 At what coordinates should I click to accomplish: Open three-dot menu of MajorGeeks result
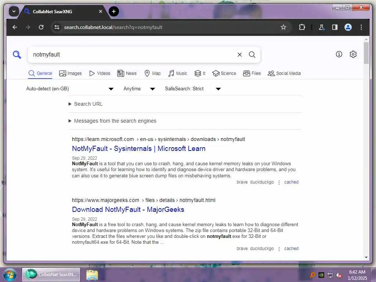(279, 249)
